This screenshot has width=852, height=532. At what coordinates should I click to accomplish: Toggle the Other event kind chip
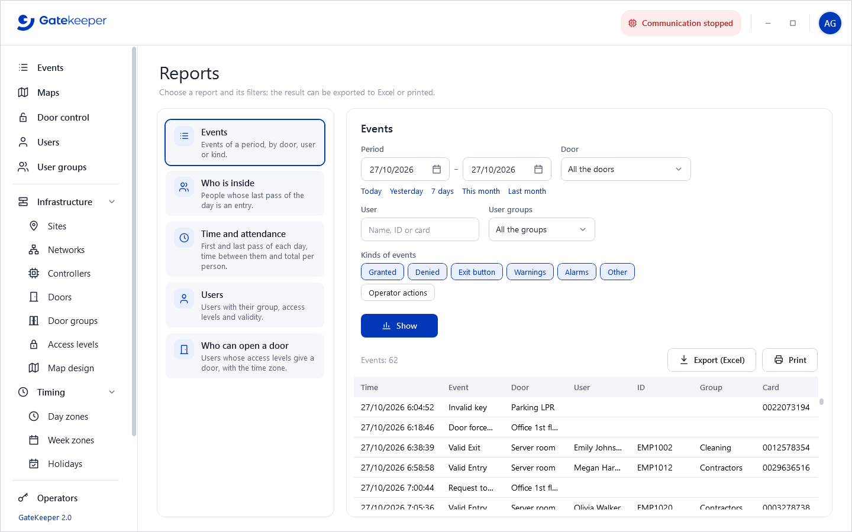click(x=617, y=272)
